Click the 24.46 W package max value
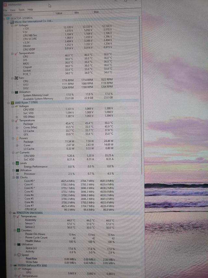The image size is (208, 278). (x=109, y=141)
